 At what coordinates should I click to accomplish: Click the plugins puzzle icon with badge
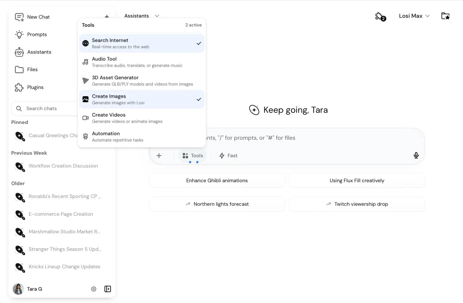click(380, 16)
